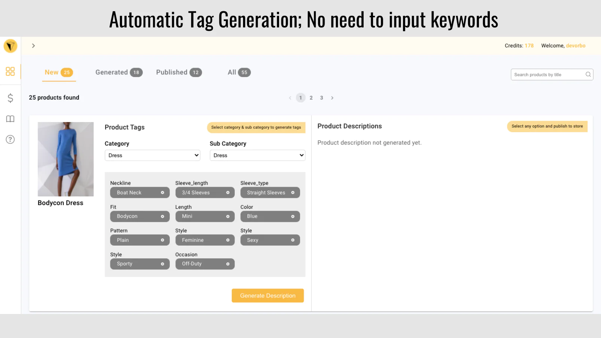The image size is (601, 338).
Task: Click the Generate Description button
Action: 267,296
